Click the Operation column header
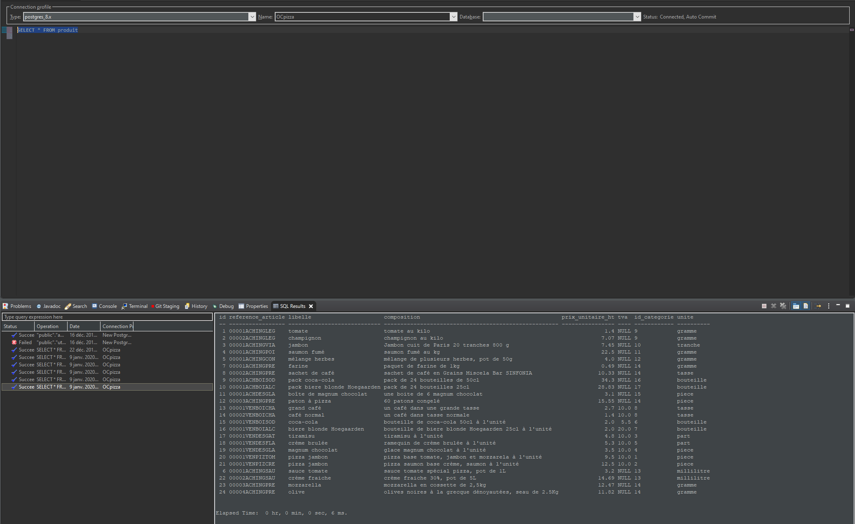This screenshot has height=524, width=855. tap(47, 326)
